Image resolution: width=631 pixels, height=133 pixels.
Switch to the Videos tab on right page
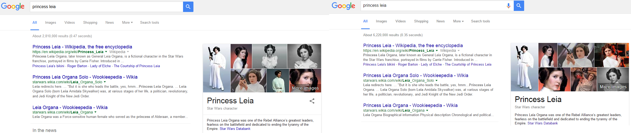tap(400, 21)
